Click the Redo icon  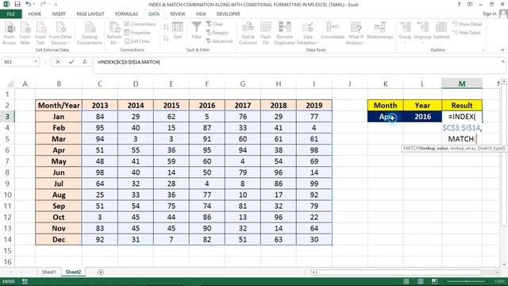point(43,4)
